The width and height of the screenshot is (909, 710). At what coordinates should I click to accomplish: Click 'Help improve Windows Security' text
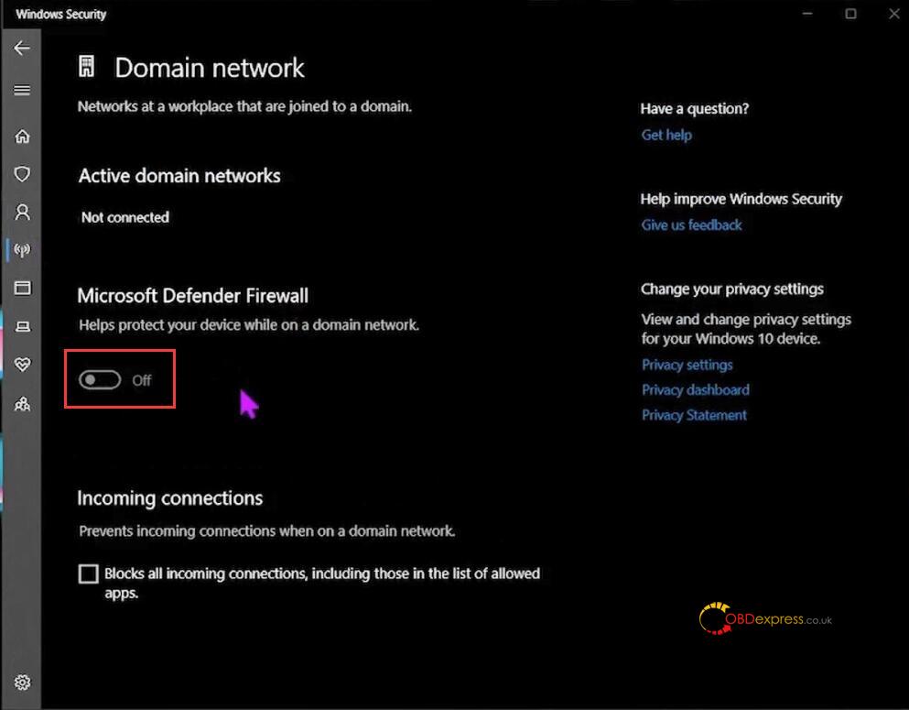pos(741,199)
